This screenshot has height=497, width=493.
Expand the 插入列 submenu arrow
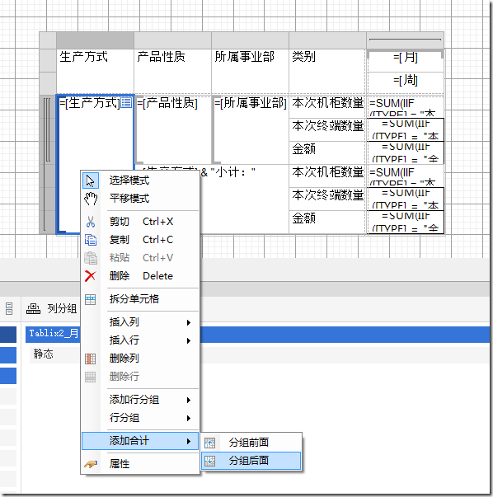coord(189,322)
